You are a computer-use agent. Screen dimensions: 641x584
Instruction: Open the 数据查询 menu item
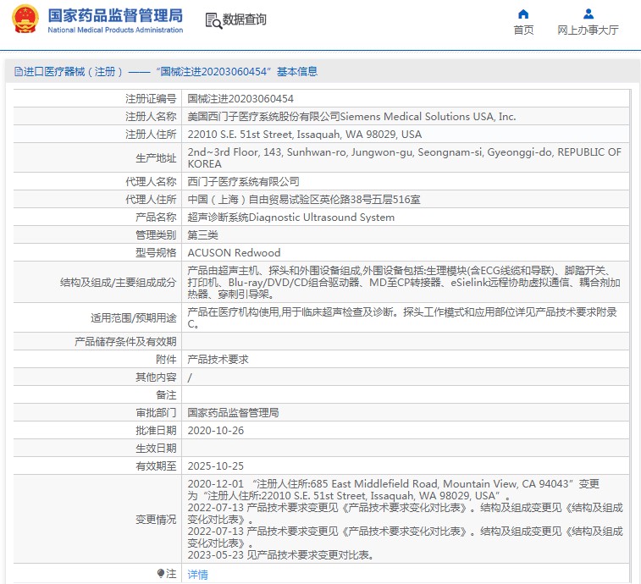pyautogui.click(x=245, y=19)
